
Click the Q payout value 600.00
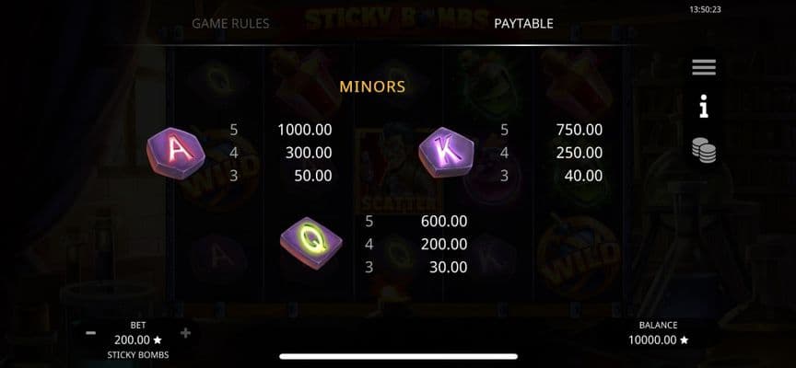(444, 221)
